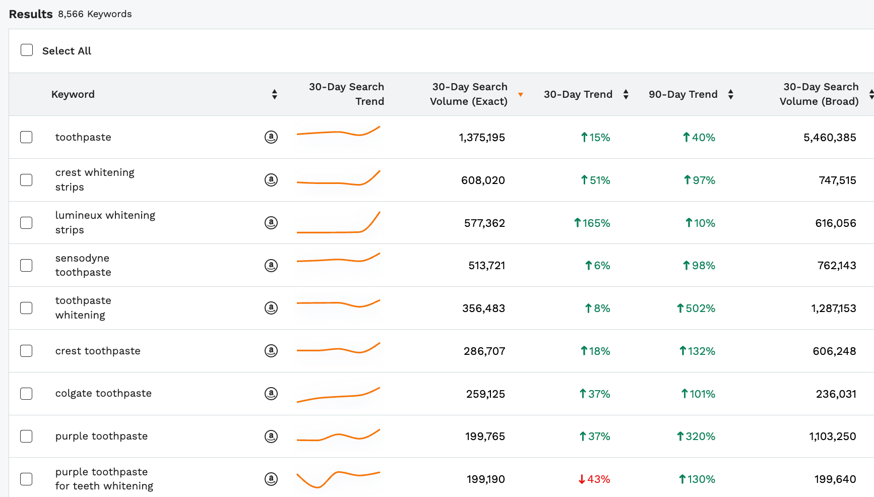Select checkbox for sensodyne toothpaste
The width and height of the screenshot is (874, 497).
tap(26, 266)
